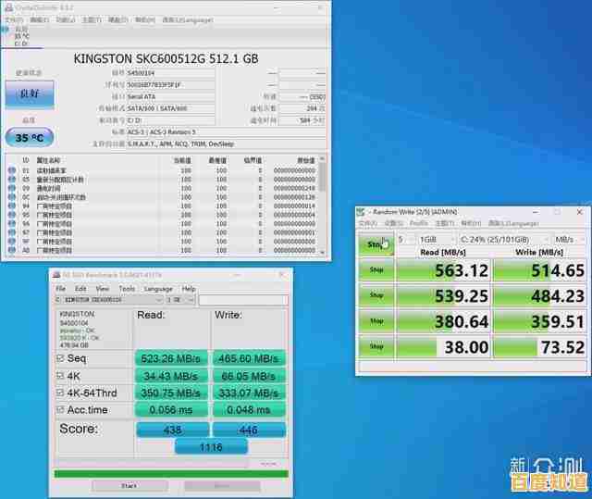Toggle the 4K test checkbox
Screen dimensions: 592x499
point(61,376)
